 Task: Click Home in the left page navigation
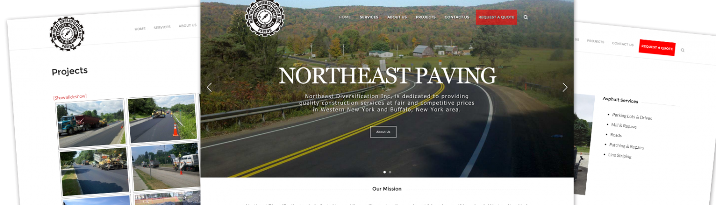(x=140, y=29)
